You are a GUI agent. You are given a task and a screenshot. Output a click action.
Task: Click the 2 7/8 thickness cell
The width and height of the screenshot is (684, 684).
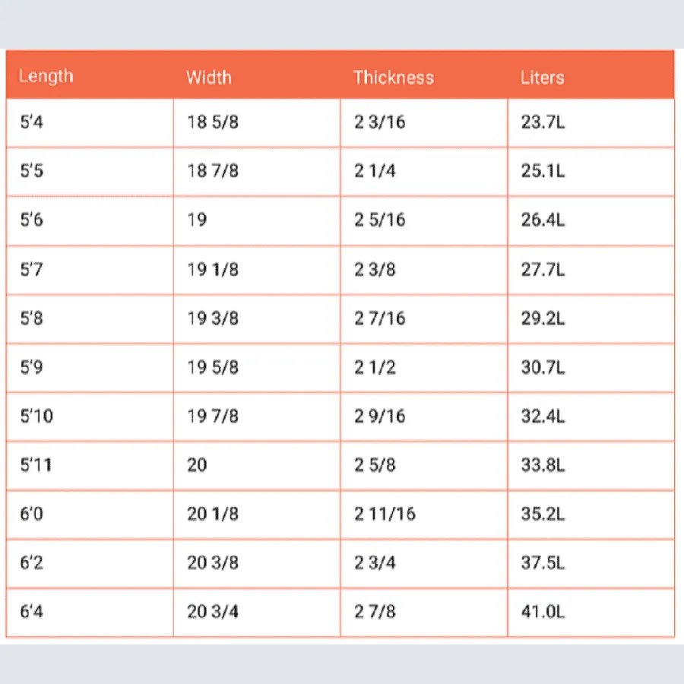423,612
